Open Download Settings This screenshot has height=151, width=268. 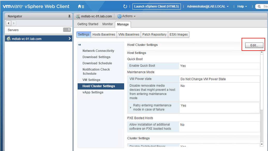96,57
